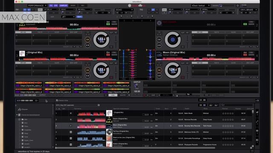Show the MIXER panel
This screenshot has height=153, width=273.
(x=73, y=6)
